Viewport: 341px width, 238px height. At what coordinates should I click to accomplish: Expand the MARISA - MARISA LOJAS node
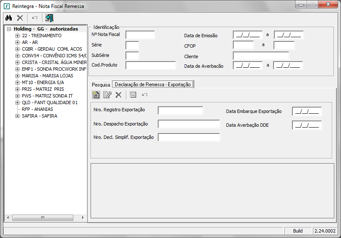click(17, 76)
